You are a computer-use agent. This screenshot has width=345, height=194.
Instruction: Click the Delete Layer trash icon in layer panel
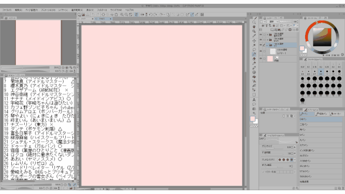click(297, 30)
